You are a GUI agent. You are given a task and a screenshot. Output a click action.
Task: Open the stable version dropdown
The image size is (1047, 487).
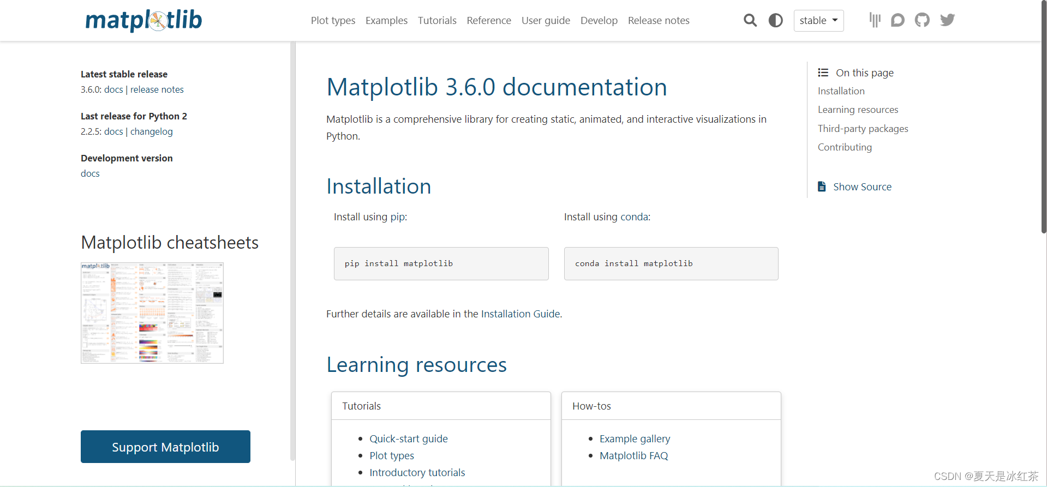click(x=818, y=21)
